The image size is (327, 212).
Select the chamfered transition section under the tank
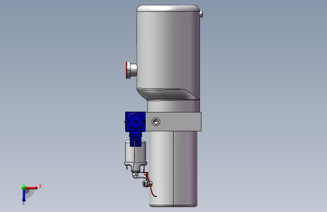point(168,94)
